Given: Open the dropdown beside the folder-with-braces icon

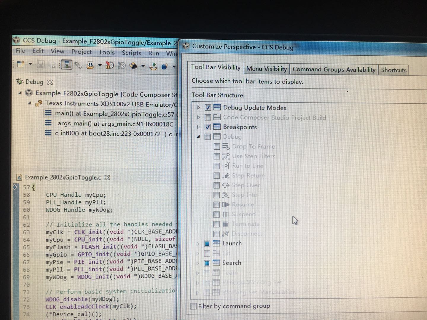Looking at the screenshot, I should tap(100, 65).
